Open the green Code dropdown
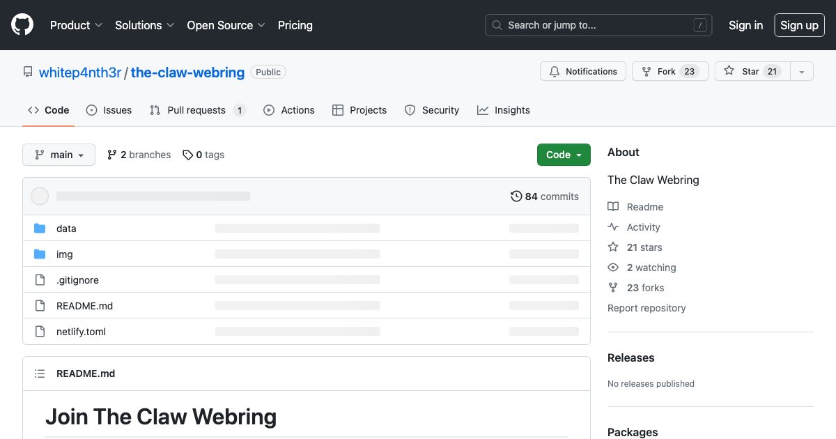836x439 pixels. [x=564, y=154]
